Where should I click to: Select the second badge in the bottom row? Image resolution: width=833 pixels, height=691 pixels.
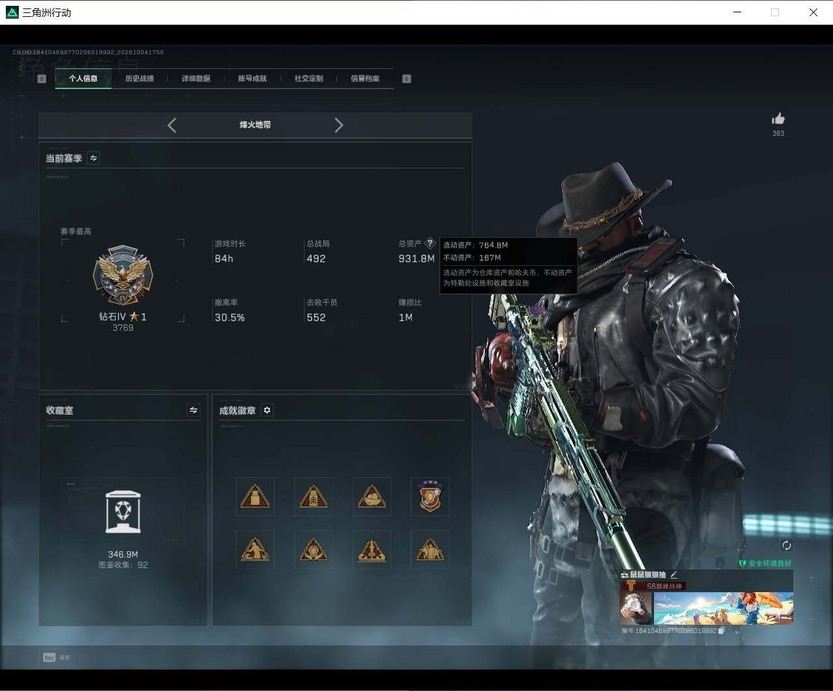tap(313, 550)
